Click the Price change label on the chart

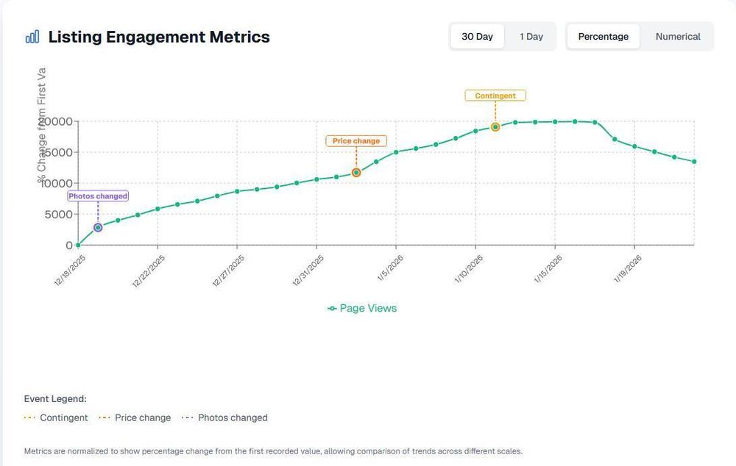click(356, 140)
